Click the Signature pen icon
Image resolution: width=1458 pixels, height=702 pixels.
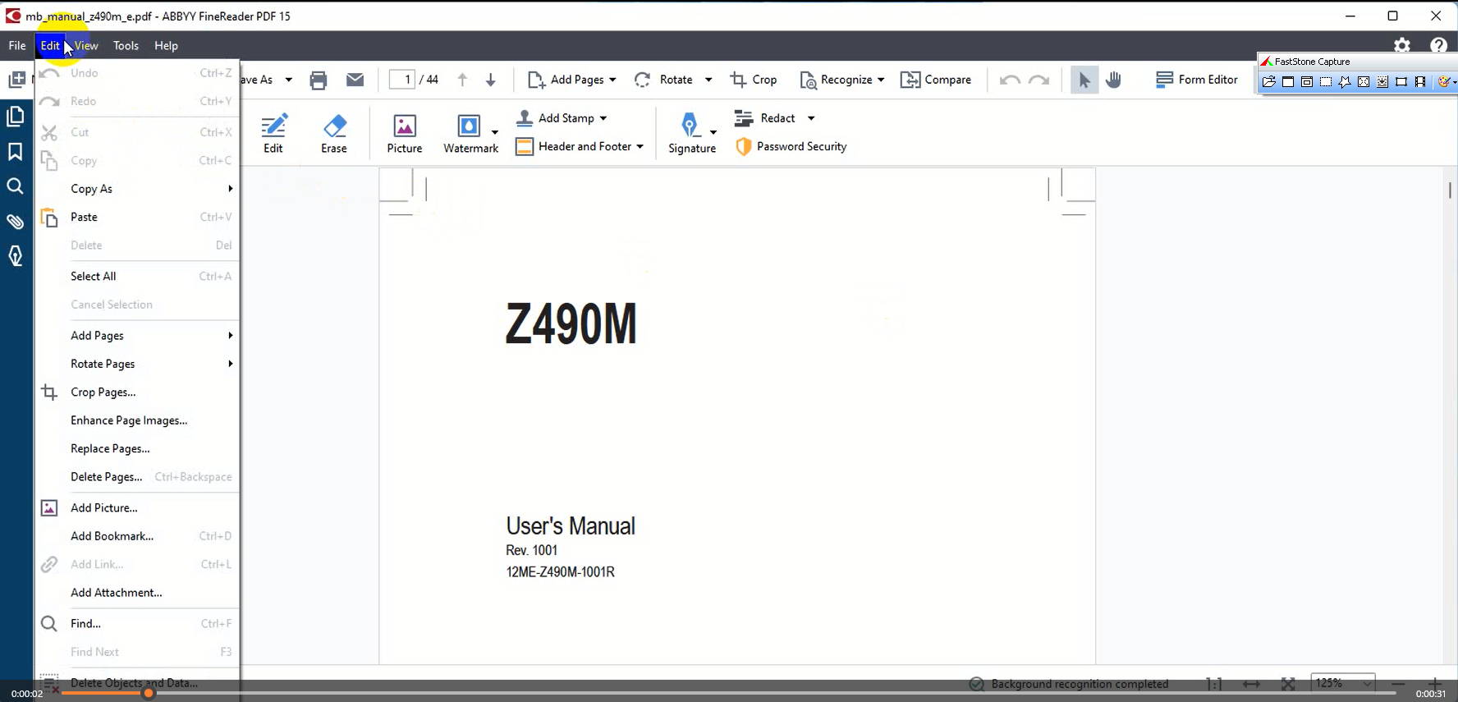pyautogui.click(x=690, y=126)
